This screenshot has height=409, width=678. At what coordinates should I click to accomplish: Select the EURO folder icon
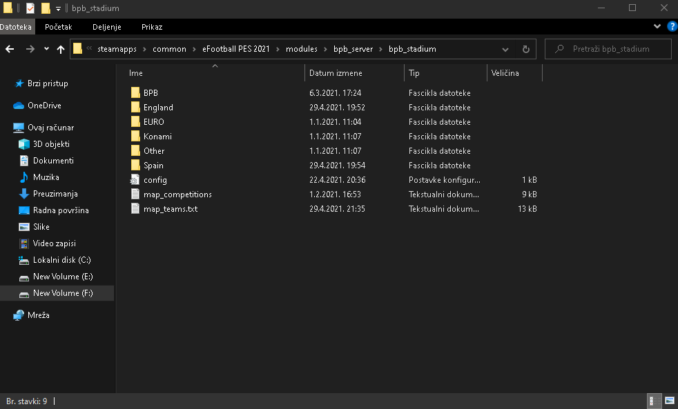point(135,122)
